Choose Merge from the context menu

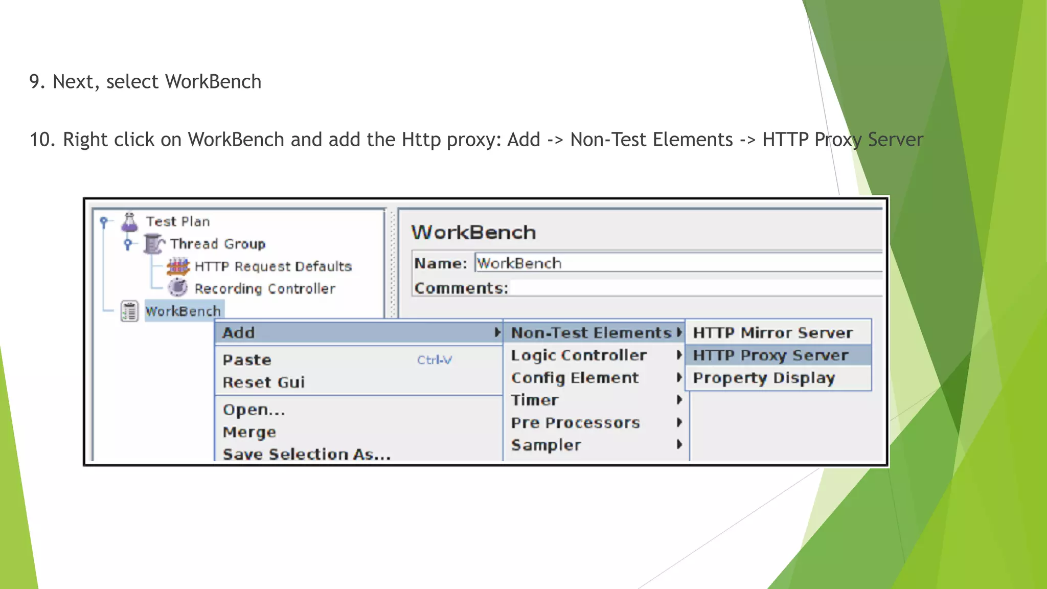tap(359, 433)
